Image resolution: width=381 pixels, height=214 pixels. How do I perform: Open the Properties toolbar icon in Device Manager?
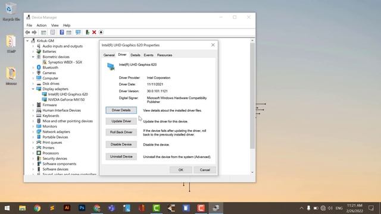tap(52, 32)
